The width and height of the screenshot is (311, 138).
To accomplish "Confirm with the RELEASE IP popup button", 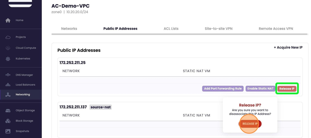I will click(250, 124).
